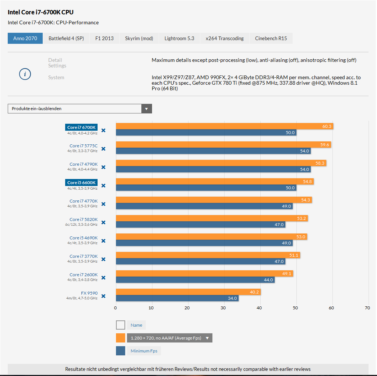Screen dimensions: 377x376
Task: Click 'Intel Core i7-6700K: CPU-Performance' subtitle
Action: (53, 22)
